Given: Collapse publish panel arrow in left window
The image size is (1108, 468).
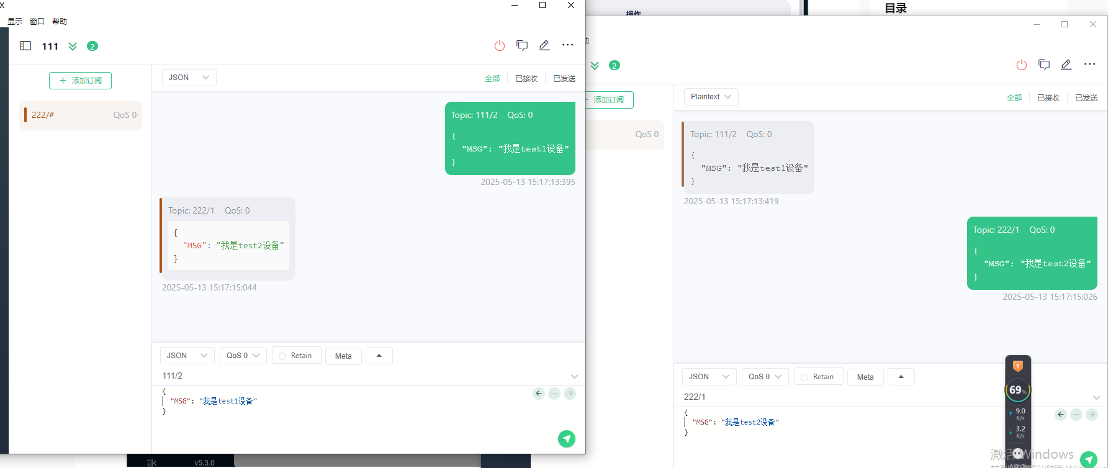Looking at the screenshot, I should [379, 356].
